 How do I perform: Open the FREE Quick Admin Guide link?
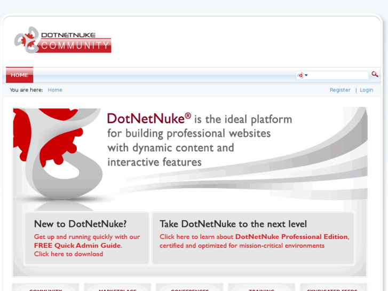pos(77,246)
